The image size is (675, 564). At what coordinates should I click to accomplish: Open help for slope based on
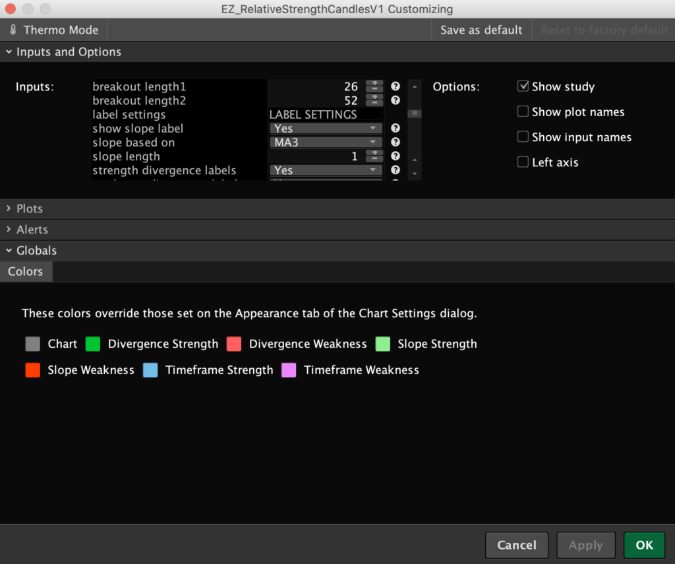[x=396, y=142]
